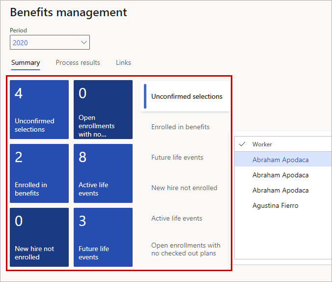Open the Links tab
332x282 pixels.
pyautogui.click(x=123, y=63)
